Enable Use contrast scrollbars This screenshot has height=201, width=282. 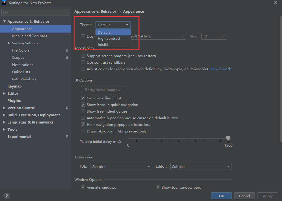(83, 62)
